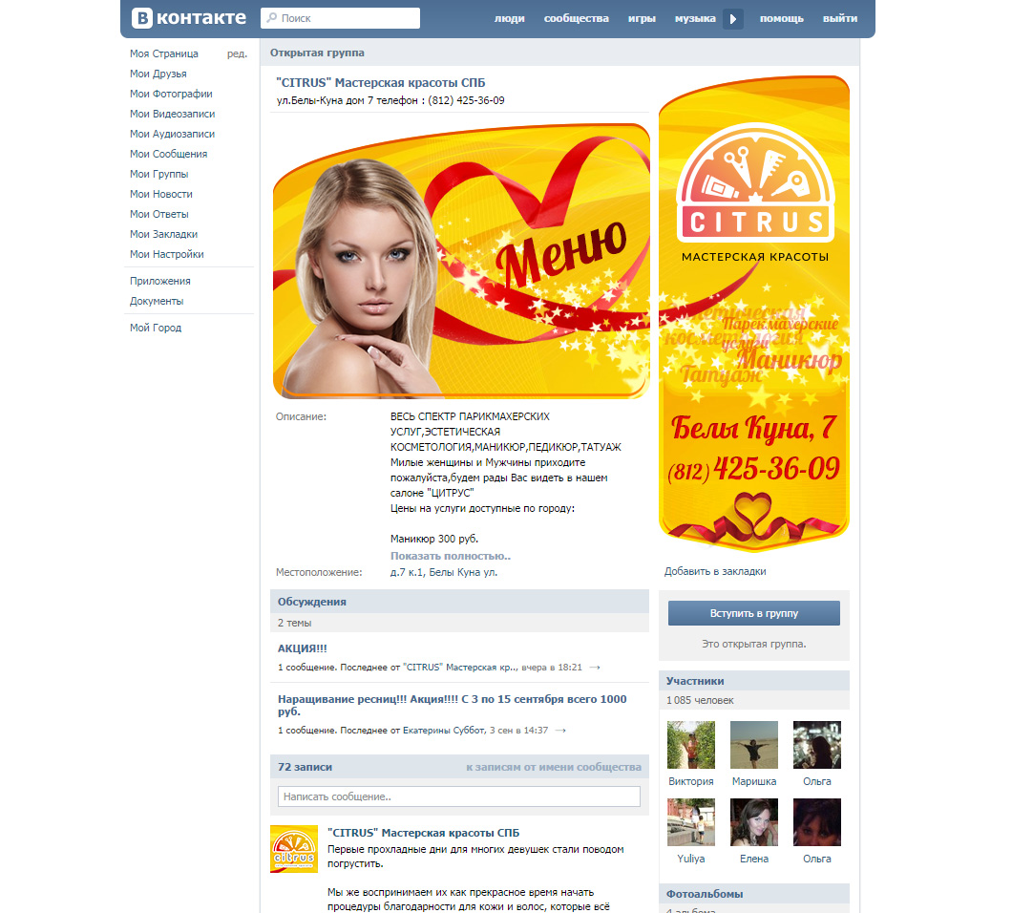This screenshot has height=913, width=1012.
Task: Open Мои Новости in sidebar
Action: coord(160,194)
